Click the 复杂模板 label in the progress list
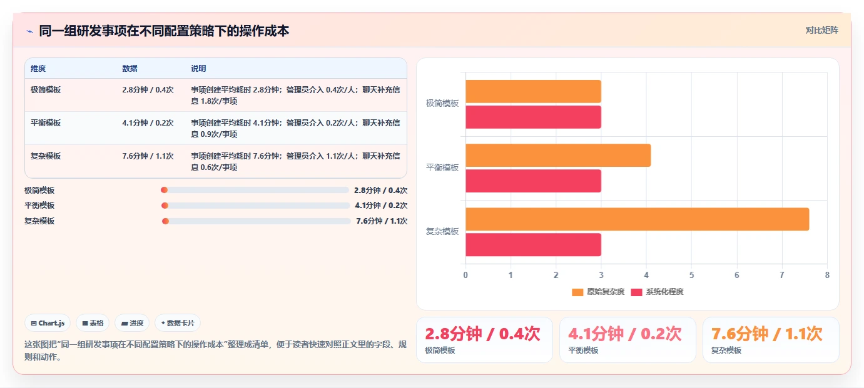 [39, 221]
